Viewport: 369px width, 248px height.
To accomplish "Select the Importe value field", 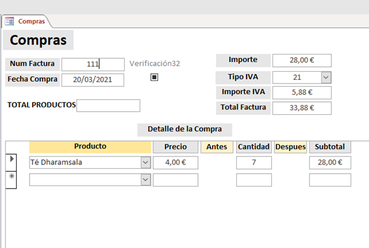I will (x=301, y=60).
